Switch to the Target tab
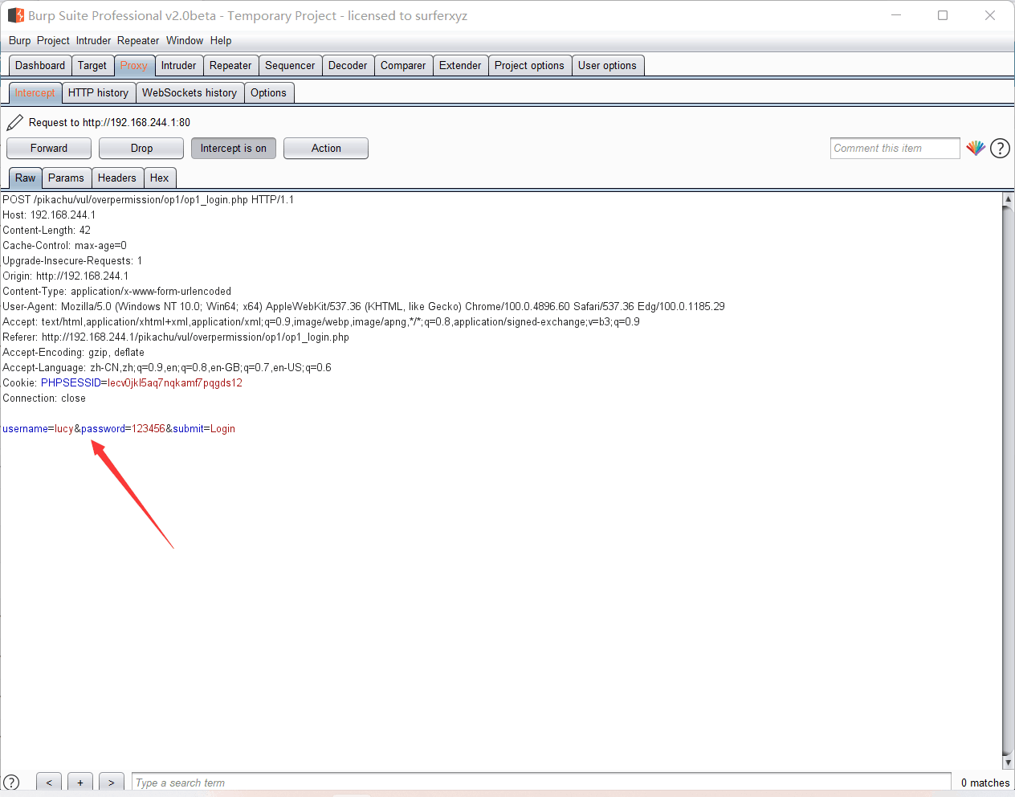The height and width of the screenshot is (797, 1015). (92, 66)
